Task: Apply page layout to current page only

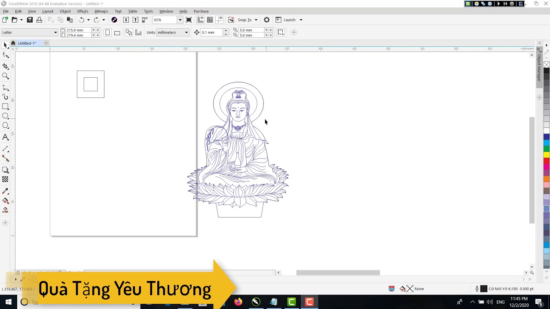Action: [x=138, y=32]
